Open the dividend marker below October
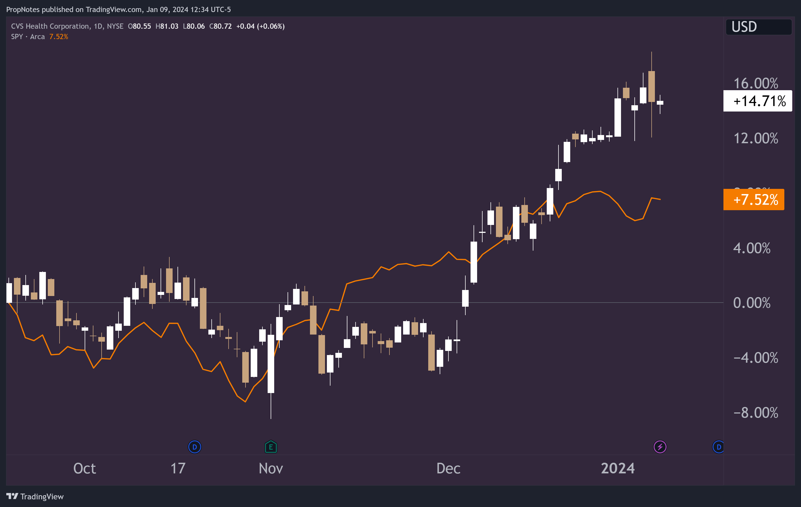The image size is (801, 507). point(195,447)
